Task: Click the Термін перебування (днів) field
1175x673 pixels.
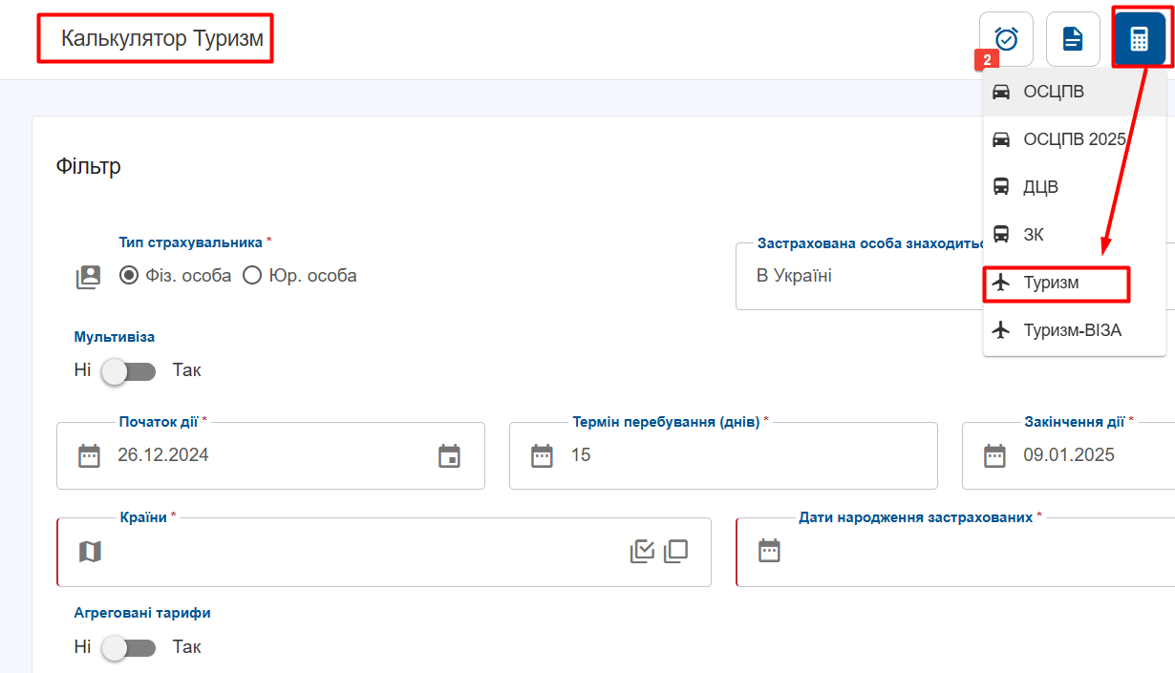Action: coord(723,455)
